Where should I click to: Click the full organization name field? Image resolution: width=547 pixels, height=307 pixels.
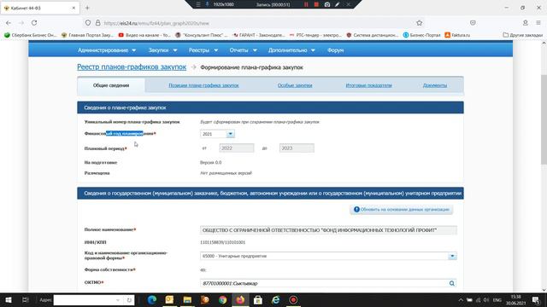coord(328,230)
